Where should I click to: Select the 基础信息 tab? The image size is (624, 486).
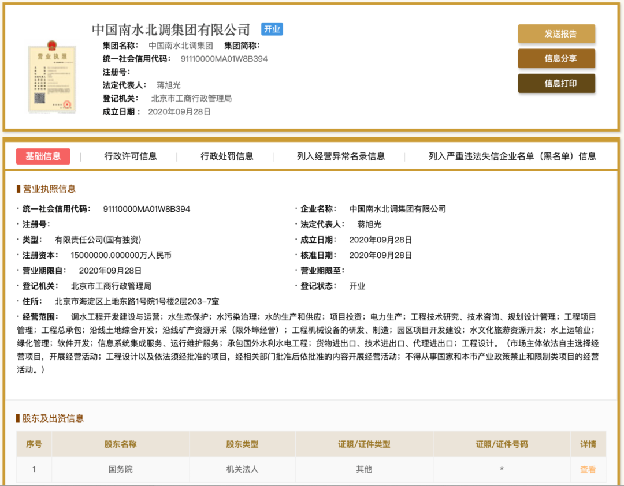pos(43,156)
